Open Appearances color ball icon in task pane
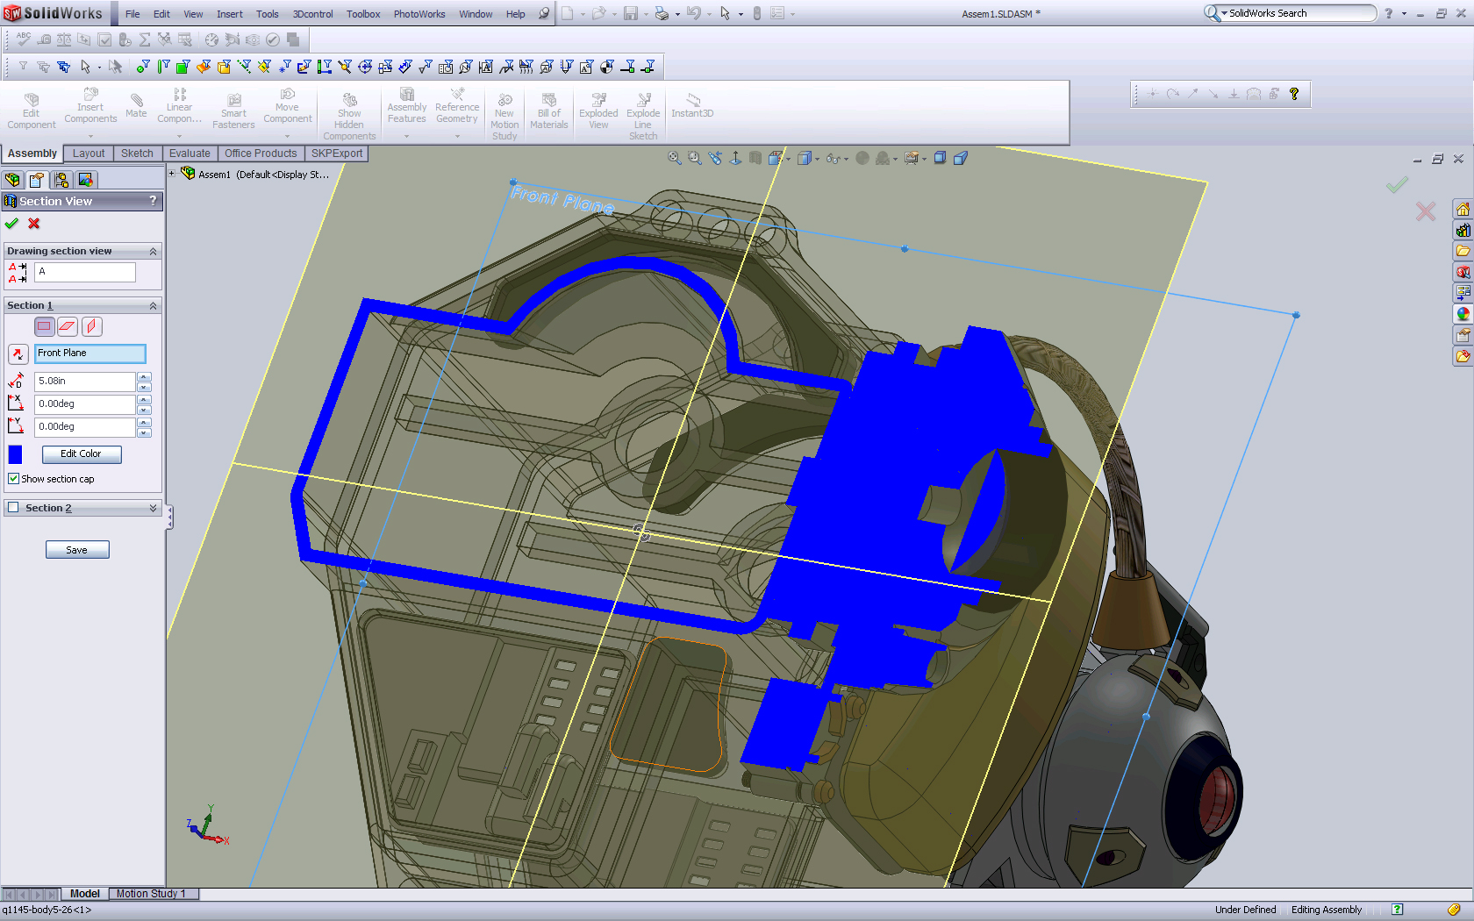The image size is (1474, 921). pyautogui.click(x=1463, y=314)
